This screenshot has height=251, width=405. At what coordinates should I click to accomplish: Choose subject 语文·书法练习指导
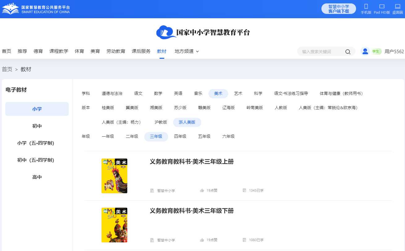[x=291, y=93]
